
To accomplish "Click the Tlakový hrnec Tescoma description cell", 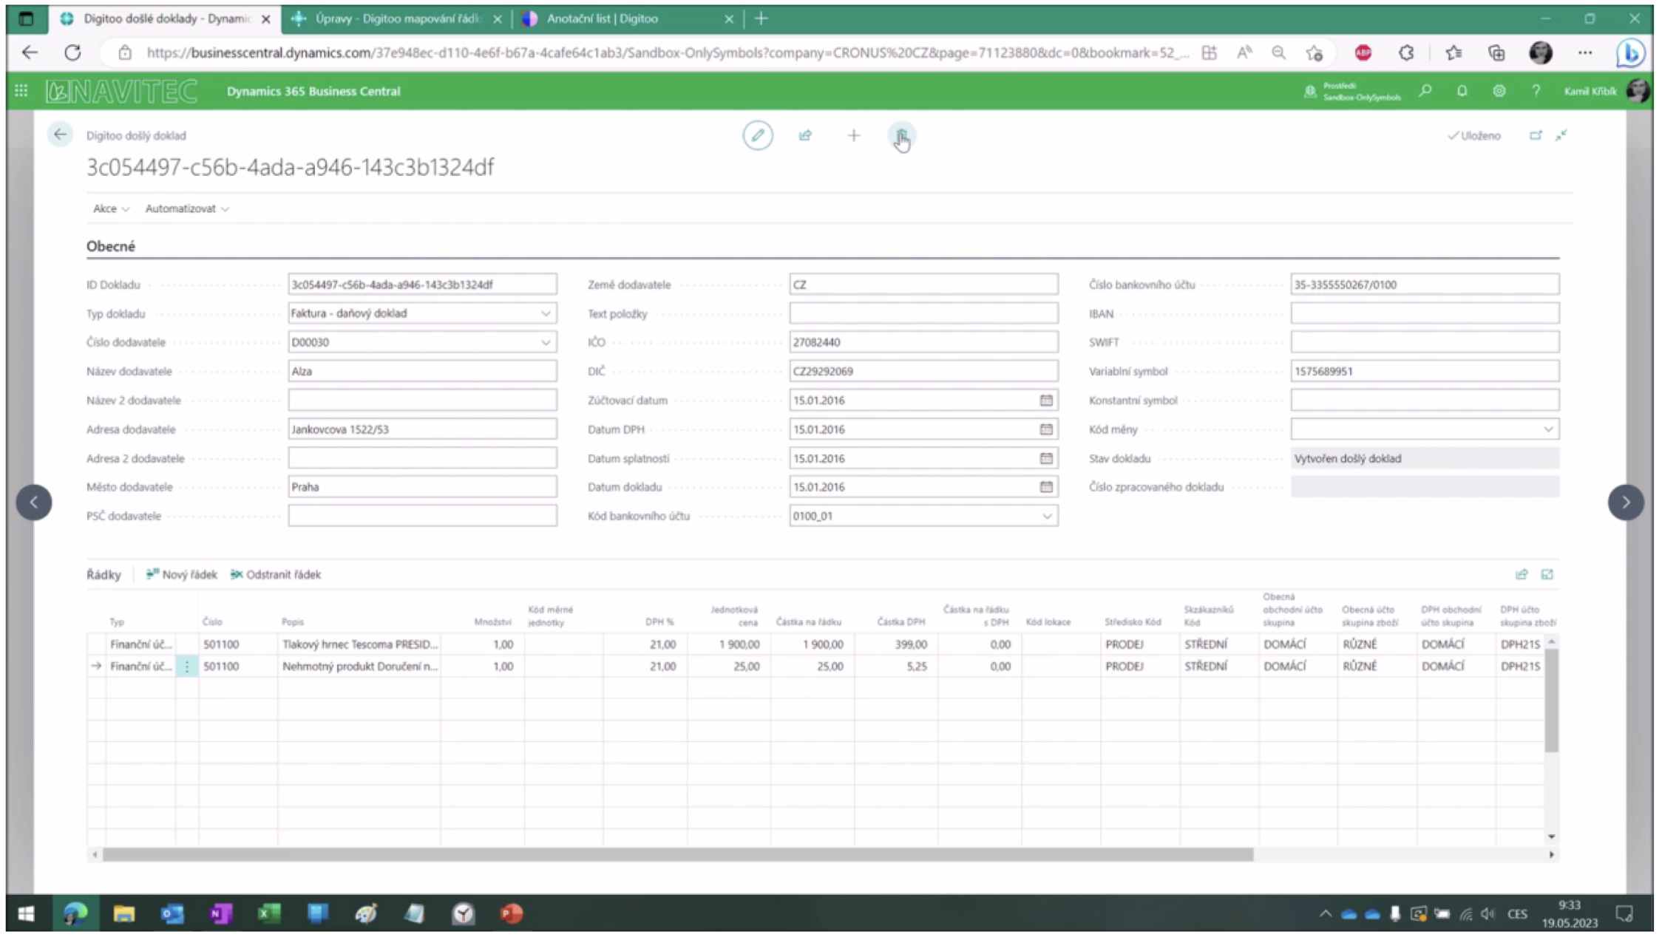I will (x=359, y=644).
